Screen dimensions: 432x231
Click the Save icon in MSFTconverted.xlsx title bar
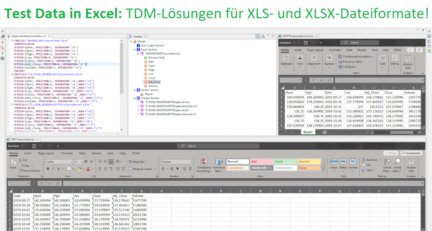(34, 146)
